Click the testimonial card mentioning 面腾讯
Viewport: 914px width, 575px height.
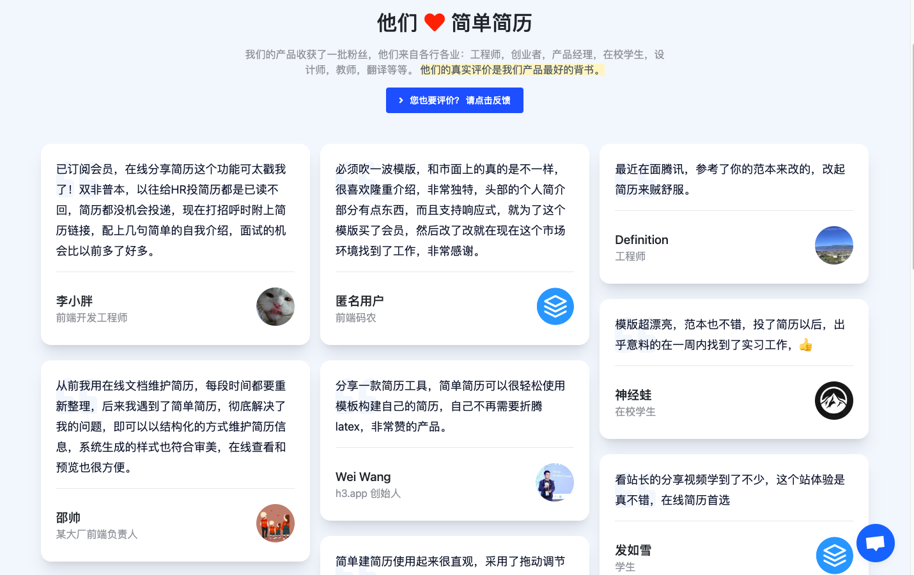[734, 214]
